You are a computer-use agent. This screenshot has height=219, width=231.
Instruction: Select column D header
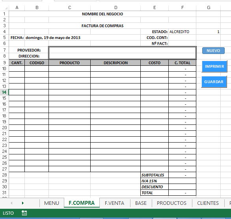coord(116,7)
